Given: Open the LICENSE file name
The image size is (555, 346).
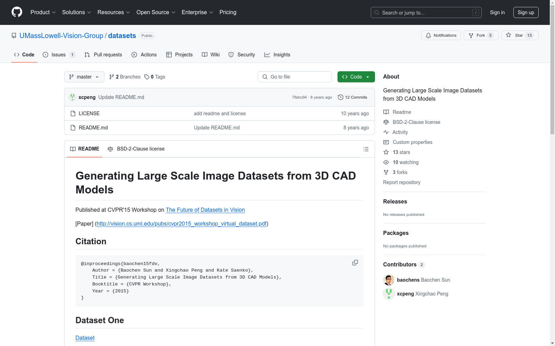Looking at the screenshot, I should pyautogui.click(x=89, y=113).
